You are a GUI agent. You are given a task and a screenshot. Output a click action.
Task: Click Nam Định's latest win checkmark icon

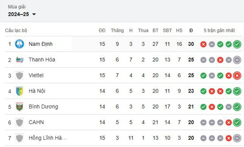[x=237, y=44]
